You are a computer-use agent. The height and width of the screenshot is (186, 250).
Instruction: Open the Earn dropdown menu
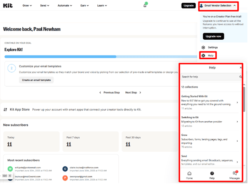(x=85, y=6)
